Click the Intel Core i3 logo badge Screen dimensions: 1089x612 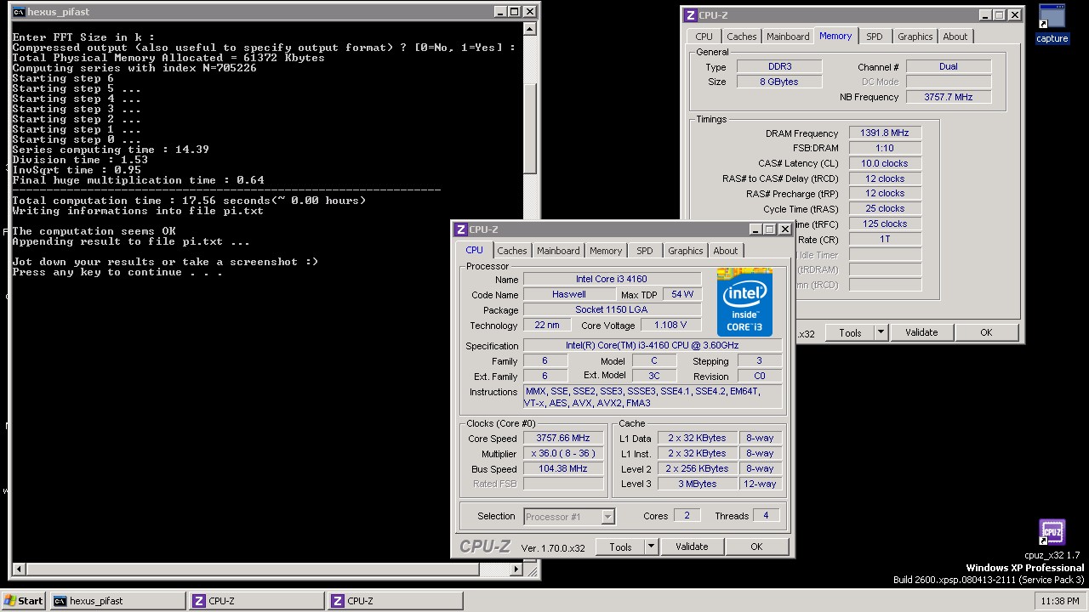[744, 302]
